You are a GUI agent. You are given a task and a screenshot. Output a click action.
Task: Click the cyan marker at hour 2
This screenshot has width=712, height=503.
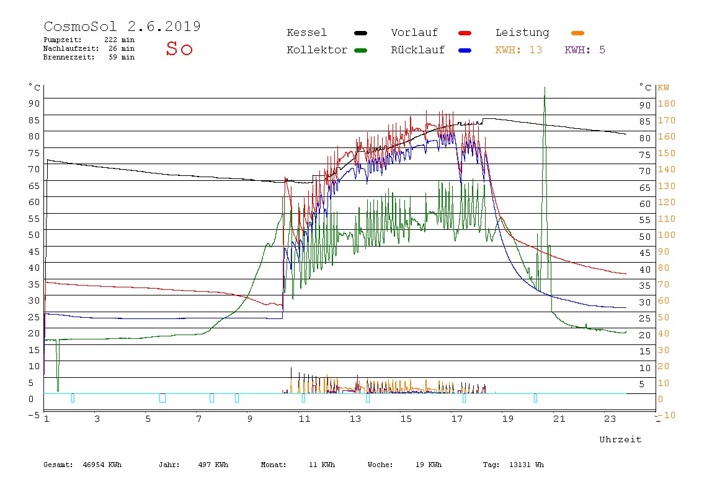(x=73, y=398)
